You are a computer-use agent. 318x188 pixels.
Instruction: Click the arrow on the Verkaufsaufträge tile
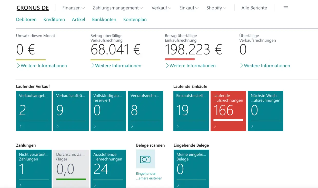point(58,126)
